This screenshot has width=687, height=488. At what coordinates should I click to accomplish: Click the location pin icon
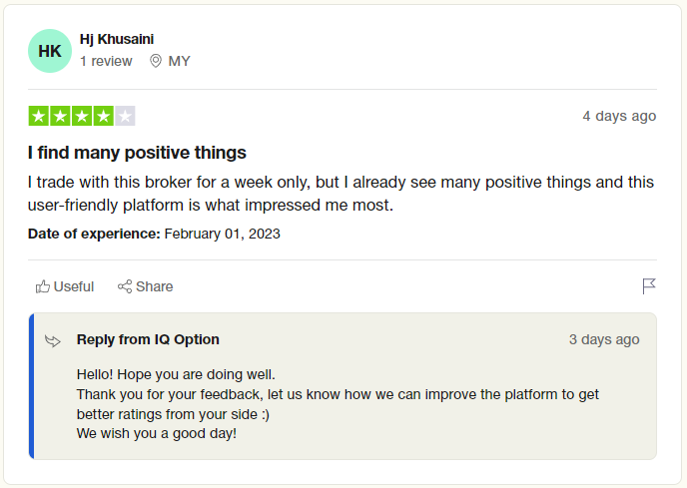click(x=156, y=61)
